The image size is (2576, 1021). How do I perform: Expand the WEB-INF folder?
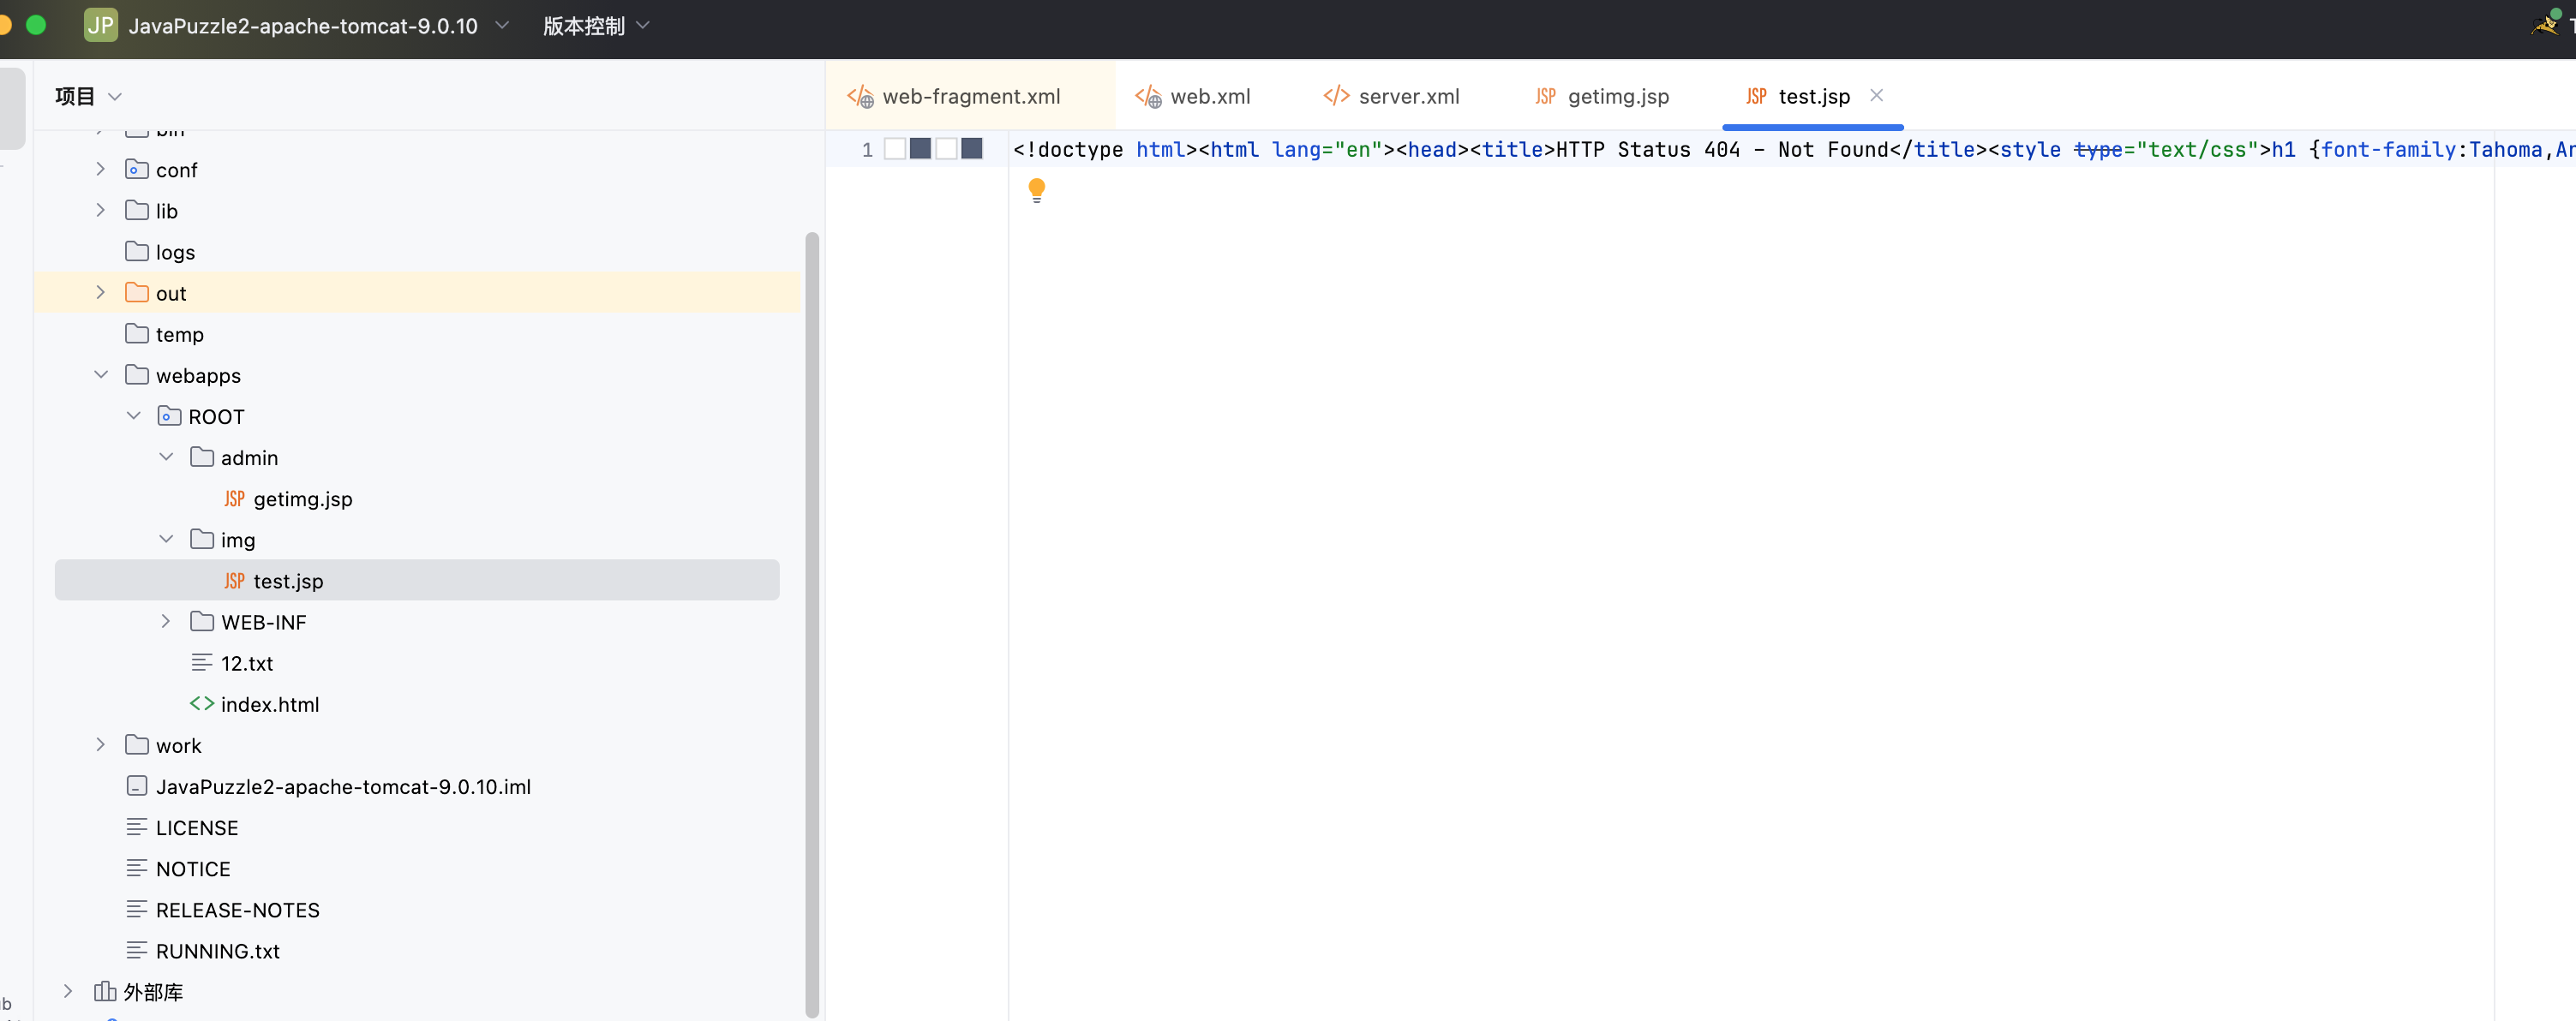pos(166,621)
